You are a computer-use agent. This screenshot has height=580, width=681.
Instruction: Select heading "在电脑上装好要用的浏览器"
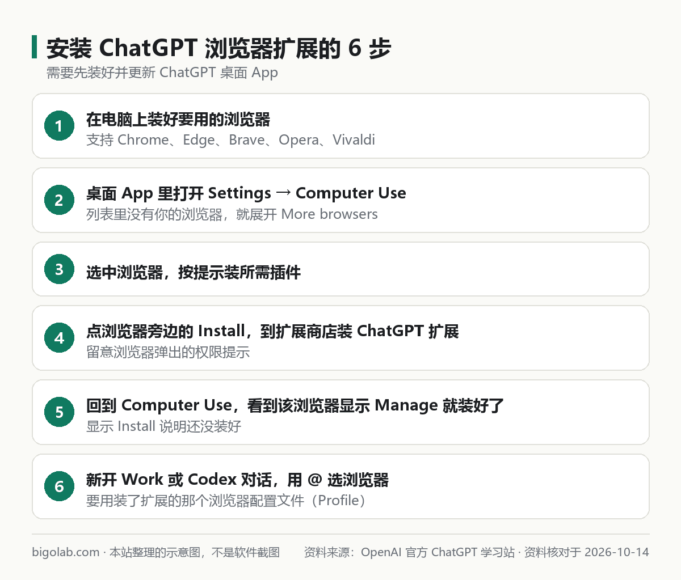[x=178, y=120]
